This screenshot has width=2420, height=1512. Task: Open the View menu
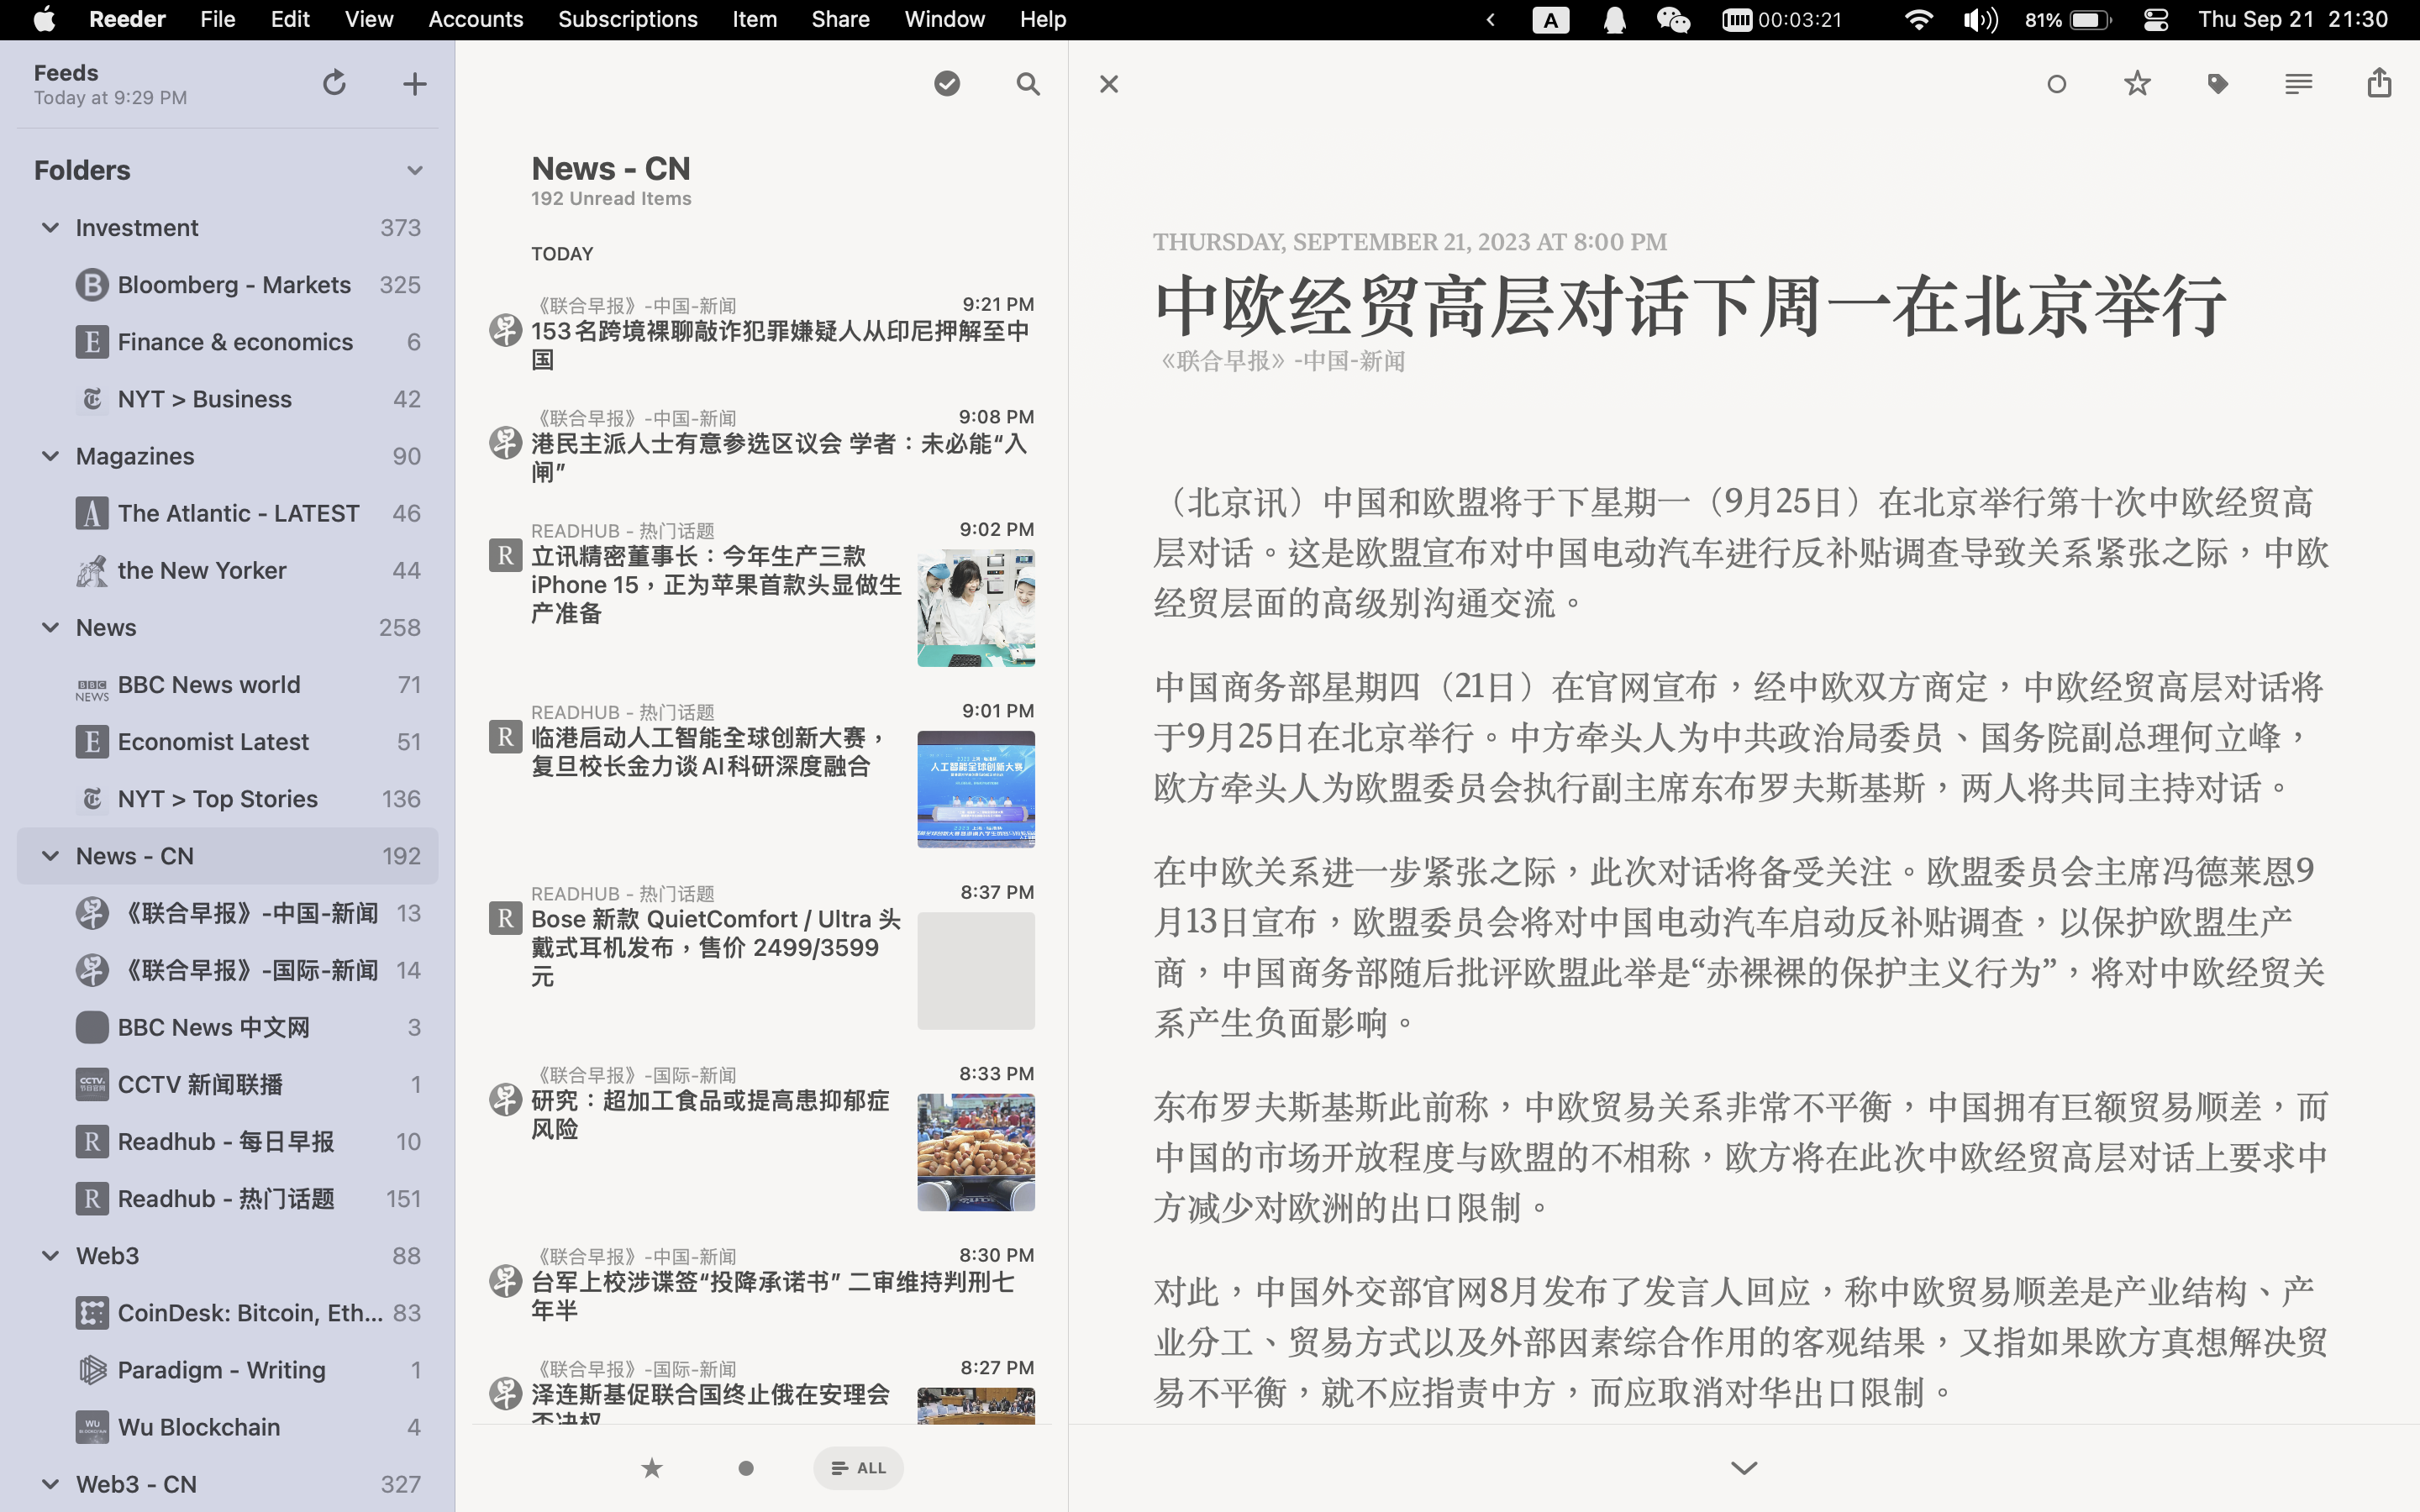(369, 19)
